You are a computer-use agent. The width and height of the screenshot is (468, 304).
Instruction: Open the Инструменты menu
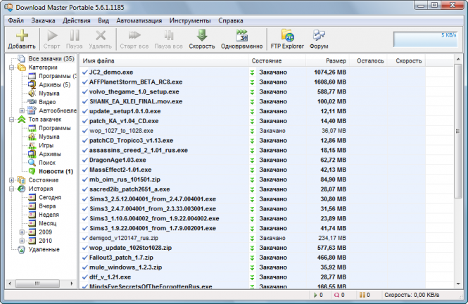point(190,20)
